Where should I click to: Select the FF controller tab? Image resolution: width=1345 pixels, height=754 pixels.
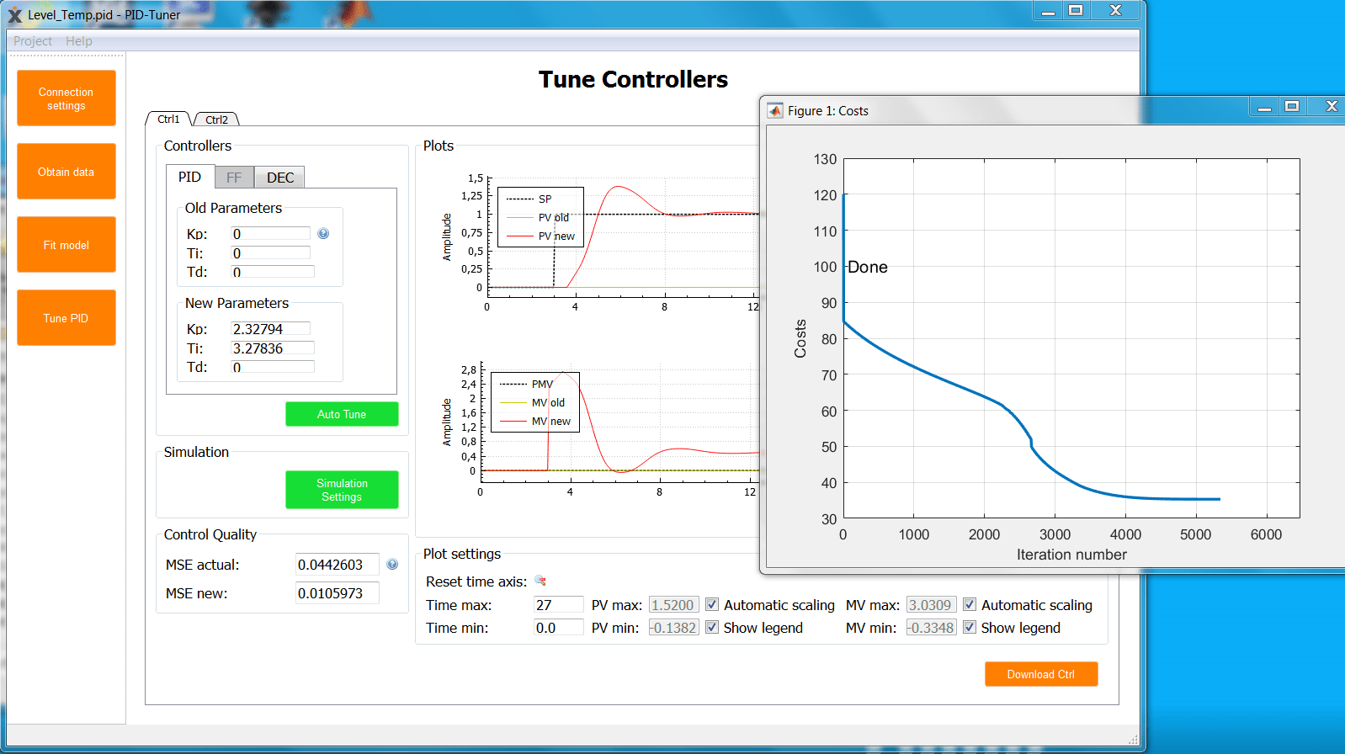(x=234, y=178)
